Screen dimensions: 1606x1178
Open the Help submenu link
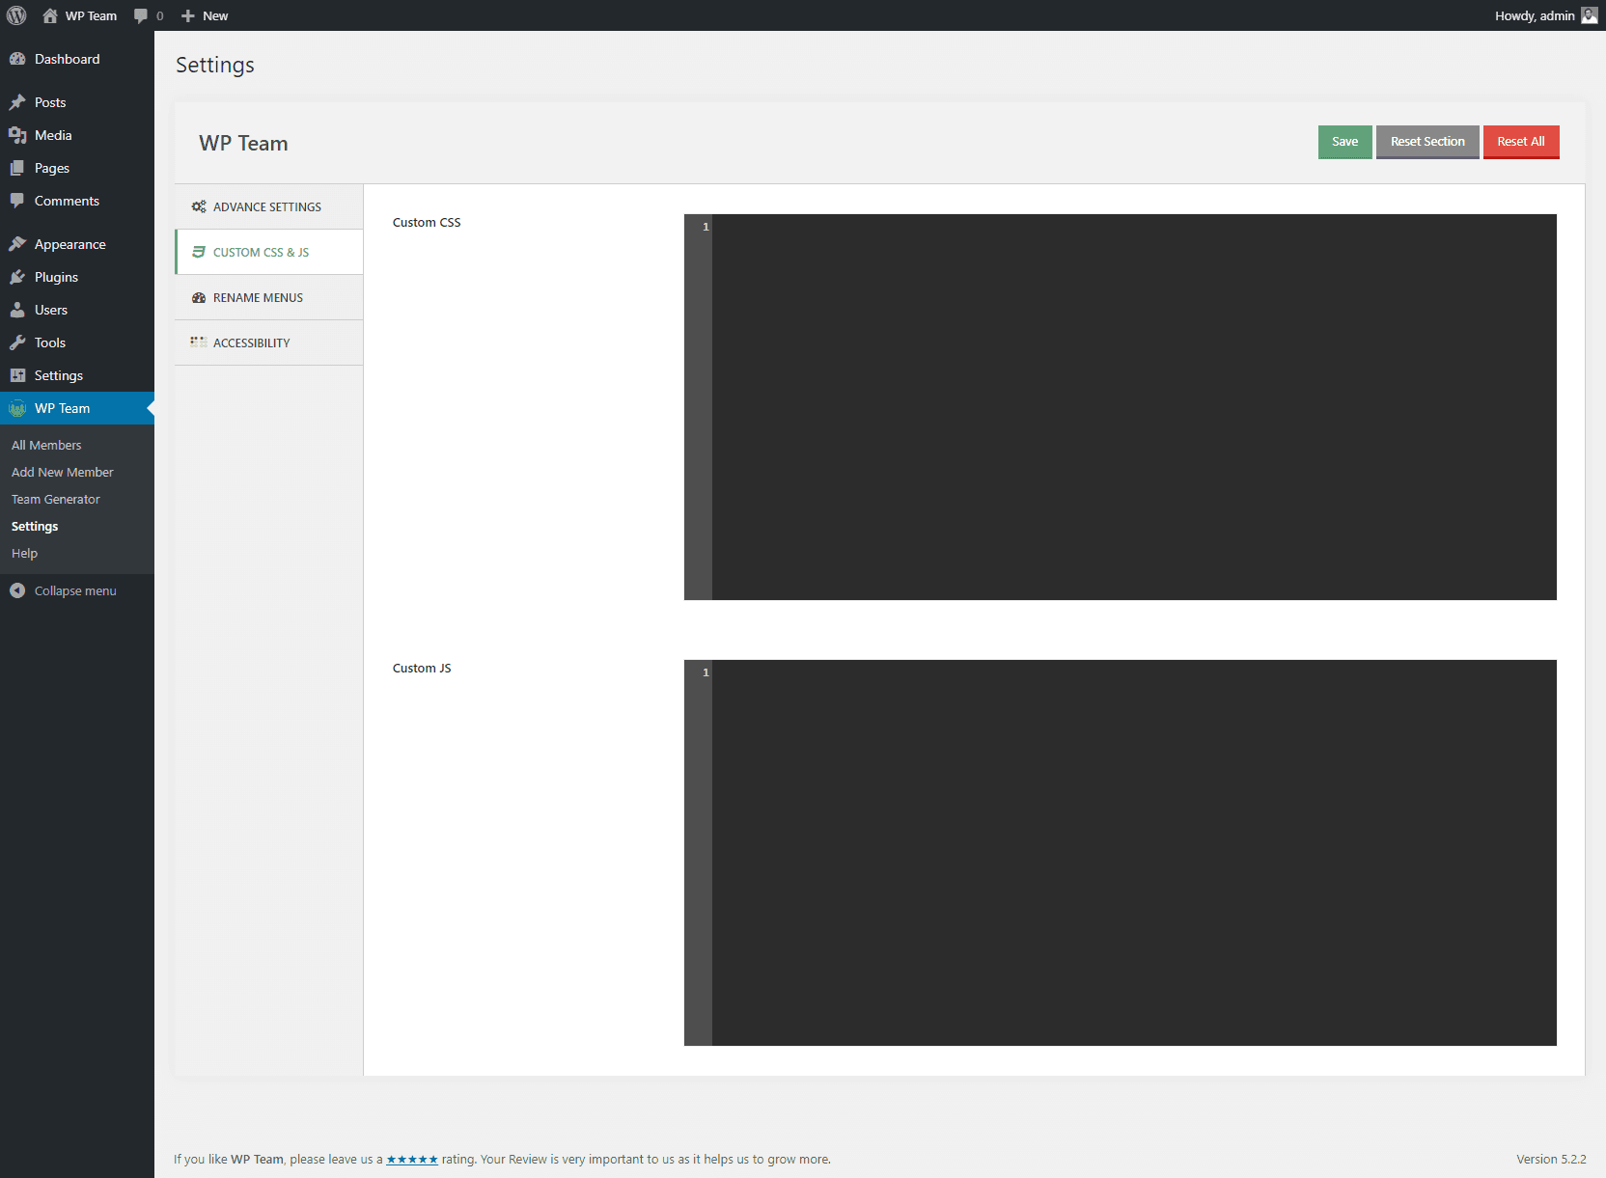pyautogui.click(x=24, y=553)
